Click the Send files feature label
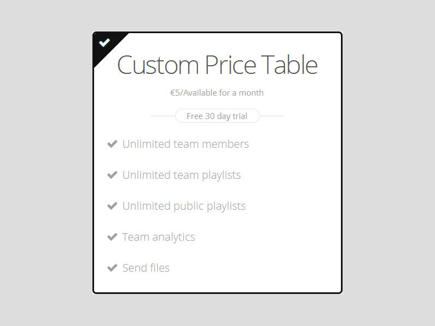The width and height of the screenshot is (435, 326). click(146, 268)
